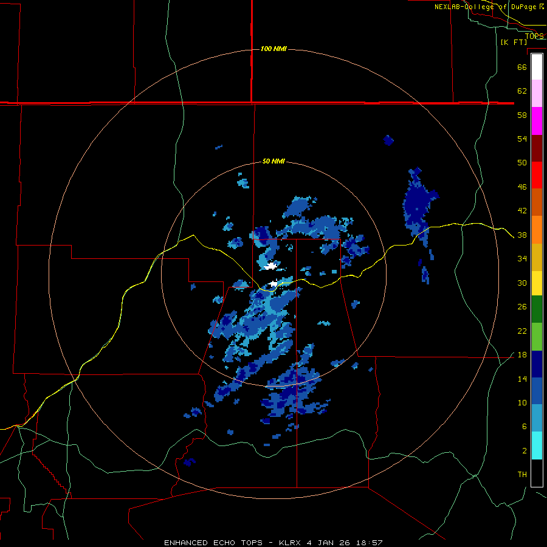547x547 pixels.
Task: Click the ENHANCED ECHO TOPS caption text
Action: pyautogui.click(x=213, y=543)
